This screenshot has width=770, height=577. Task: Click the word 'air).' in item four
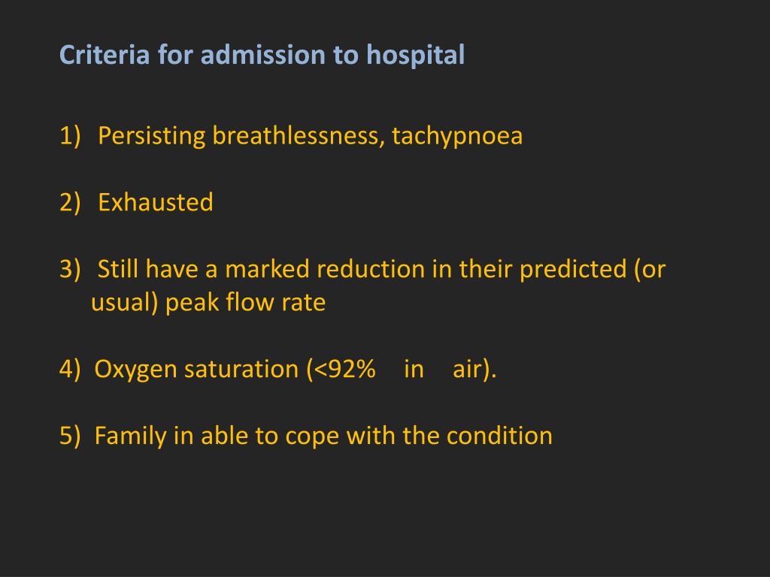coord(474,370)
